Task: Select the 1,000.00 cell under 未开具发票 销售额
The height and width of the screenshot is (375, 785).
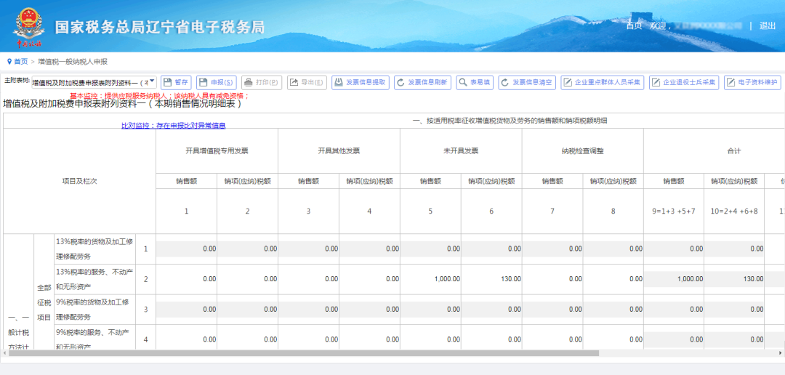Action: pyautogui.click(x=430, y=279)
